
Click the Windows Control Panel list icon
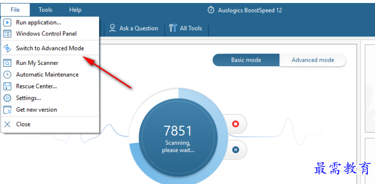click(7, 33)
